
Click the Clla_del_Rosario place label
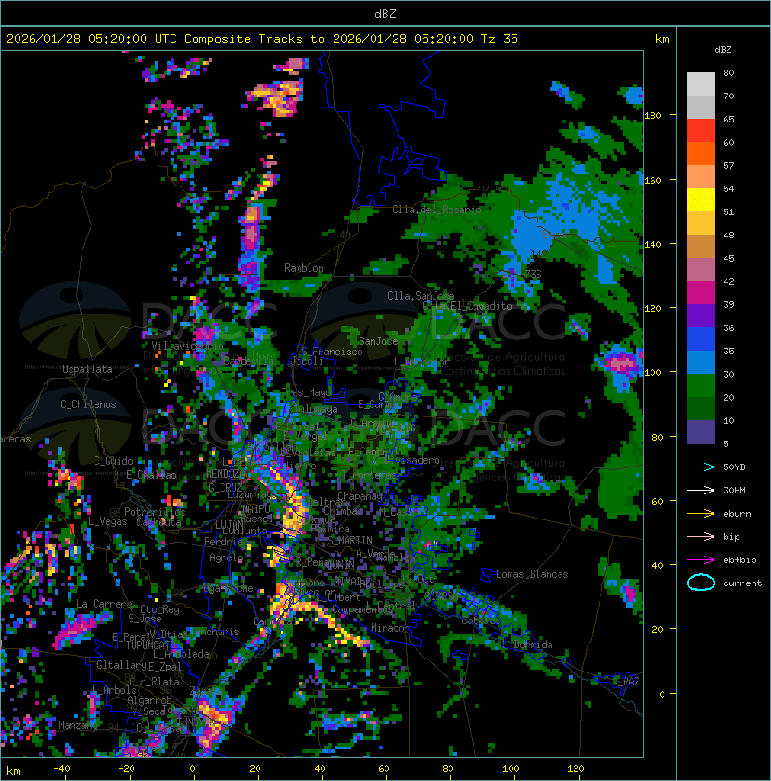coord(436,210)
